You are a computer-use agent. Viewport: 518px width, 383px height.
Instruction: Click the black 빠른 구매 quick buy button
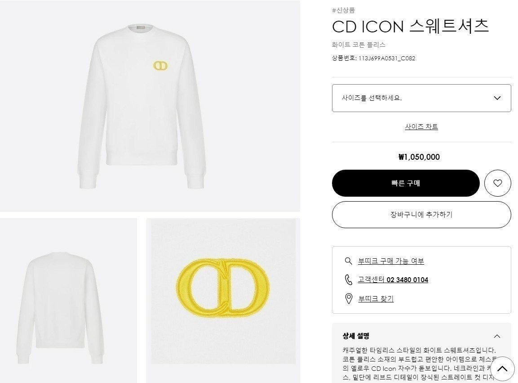coord(406,183)
